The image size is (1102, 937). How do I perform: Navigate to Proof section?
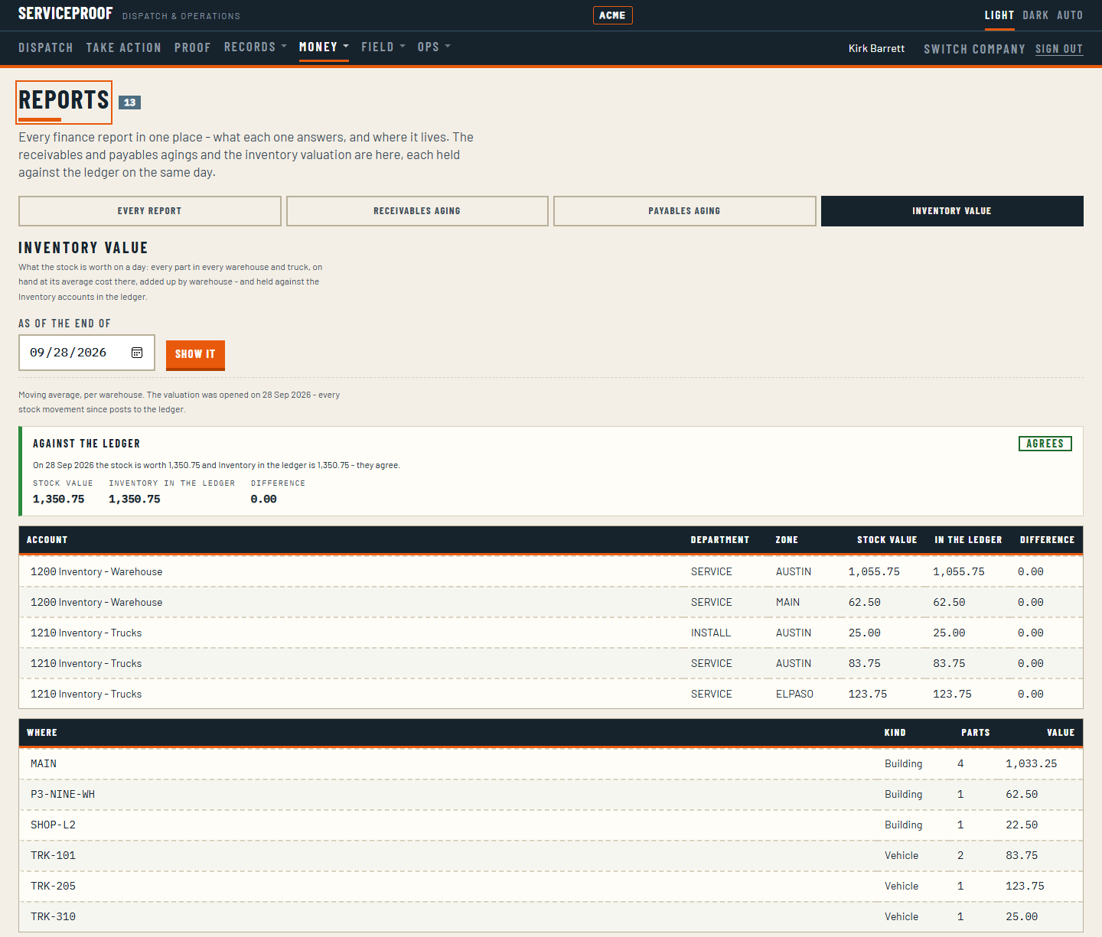tap(193, 47)
